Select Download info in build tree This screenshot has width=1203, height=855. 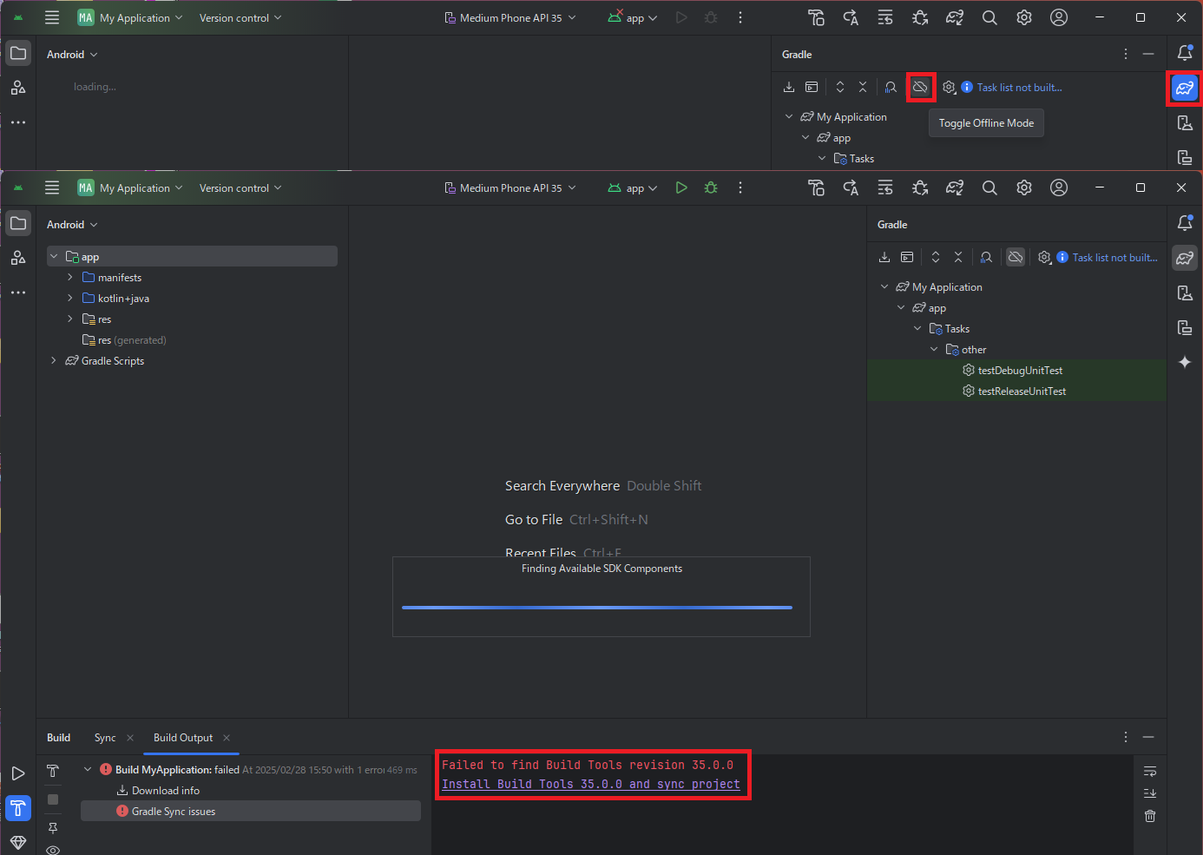pos(165,791)
